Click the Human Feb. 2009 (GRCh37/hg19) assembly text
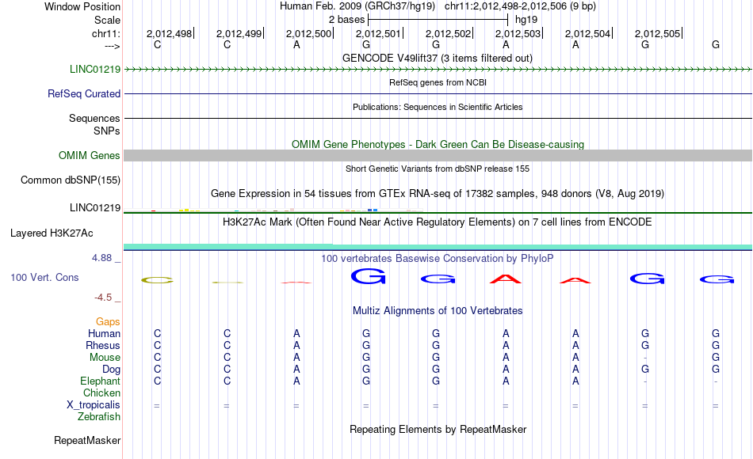This screenshot has width=753, height=459. (x=357, y=6)
